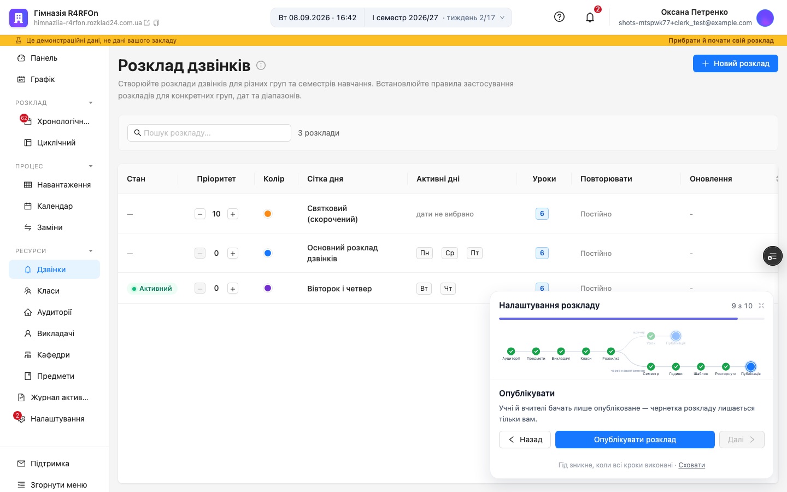Screen dimensions: 787x492
Task: Click Активний status badge
Action: point(152,289)
